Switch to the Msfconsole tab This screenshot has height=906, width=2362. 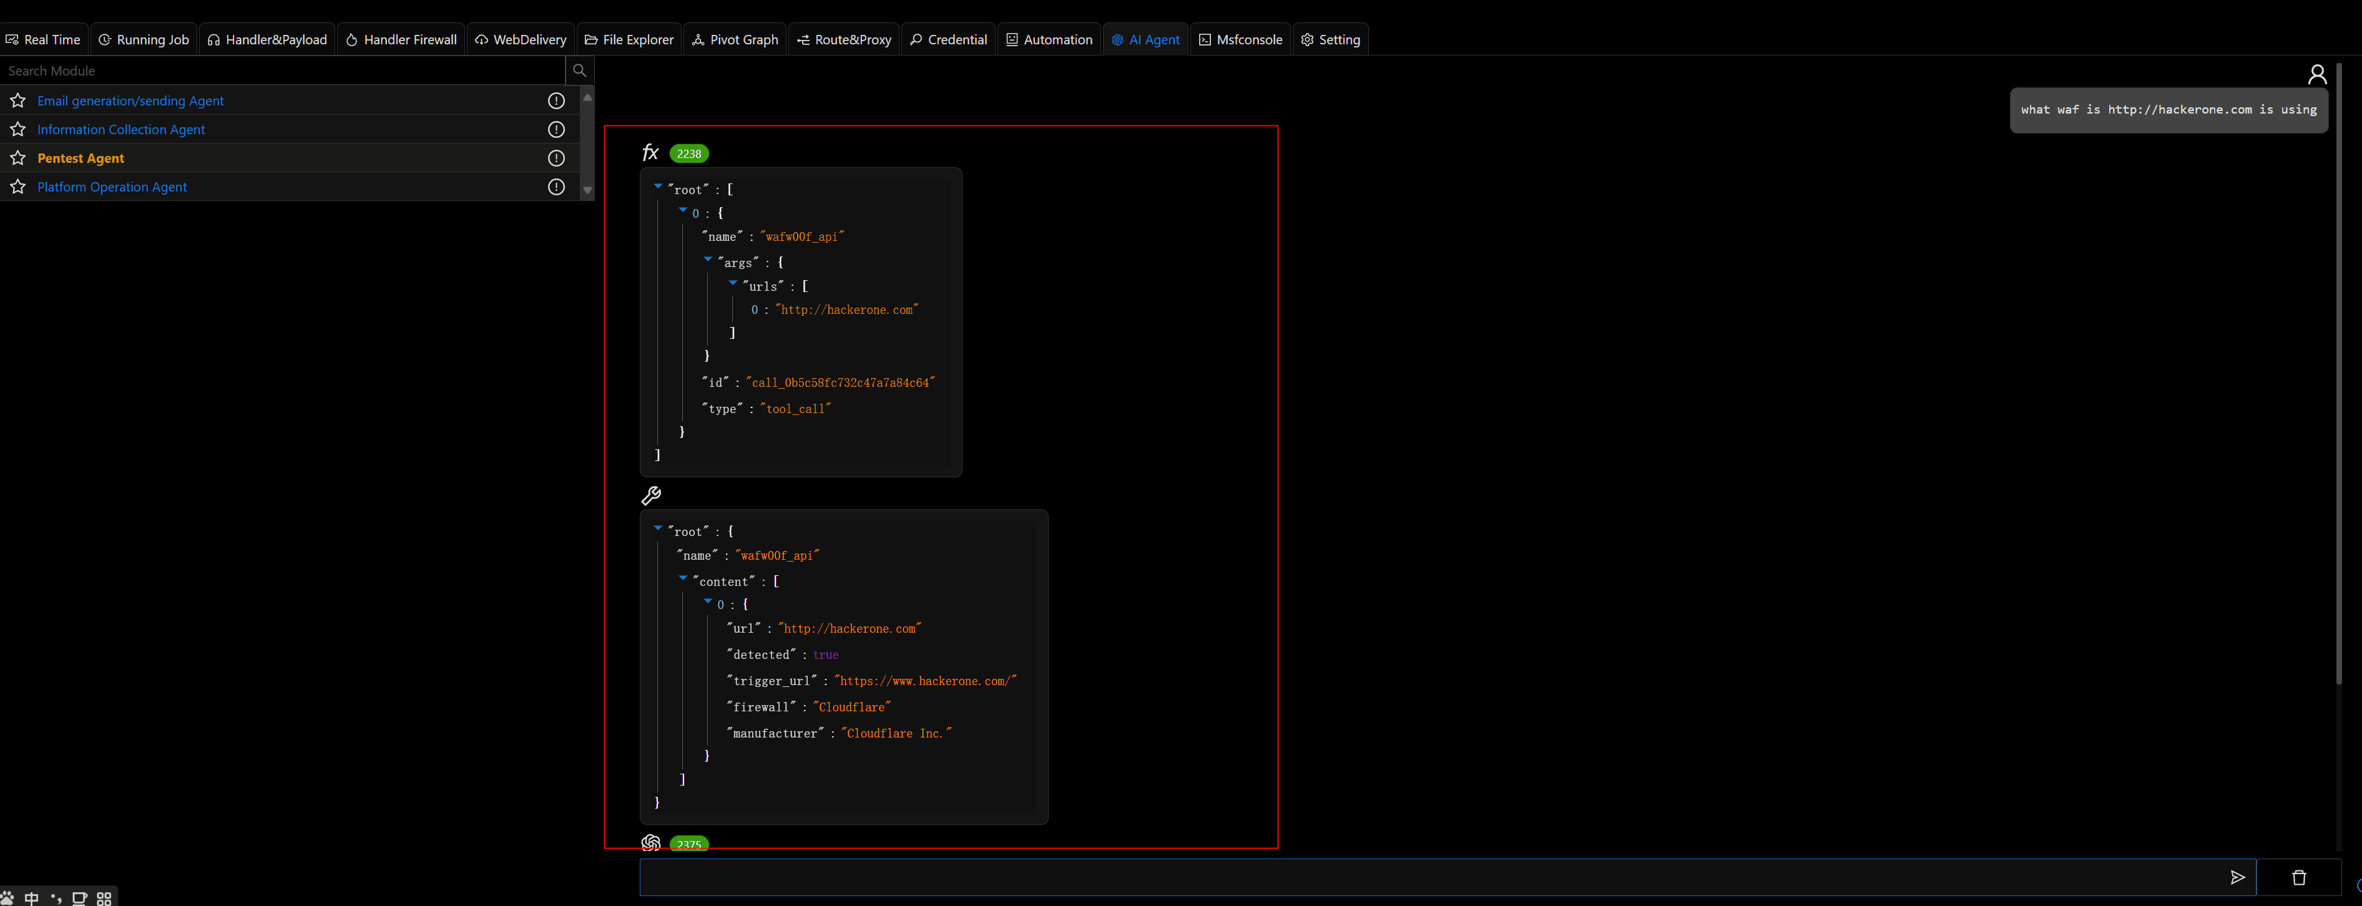1240,39
